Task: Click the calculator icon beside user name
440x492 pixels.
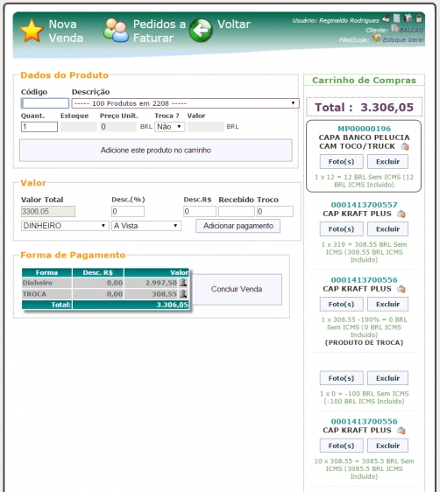Action: (x=397, y=18)
